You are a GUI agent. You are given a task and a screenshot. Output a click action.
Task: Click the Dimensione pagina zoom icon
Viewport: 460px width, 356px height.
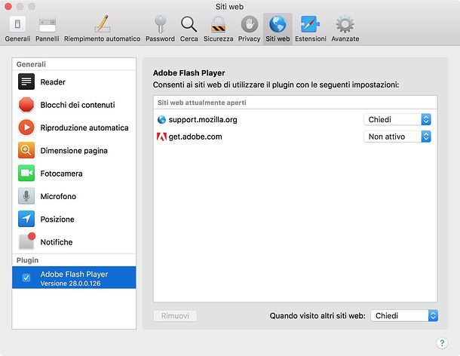click(26, 150)
